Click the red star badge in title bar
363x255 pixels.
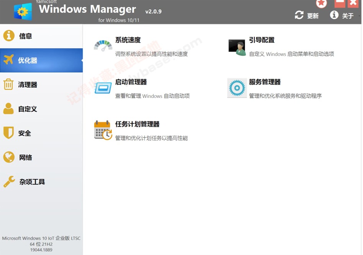(x=321, y=4)
